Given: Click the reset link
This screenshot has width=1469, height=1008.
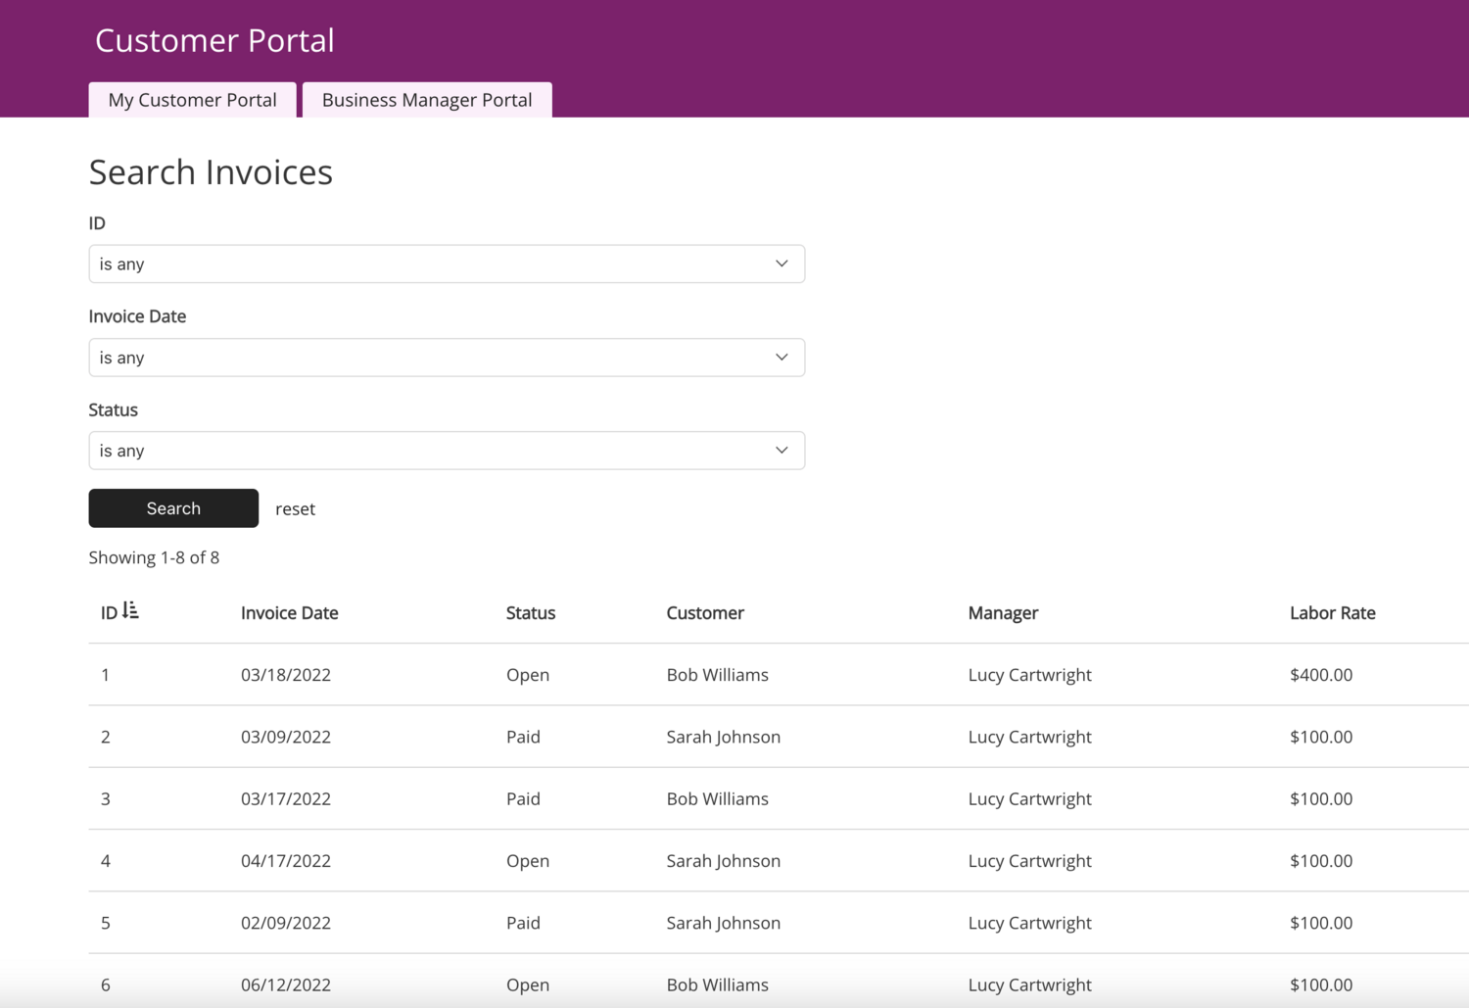Looking at the screenshot, I should (295, 509).
